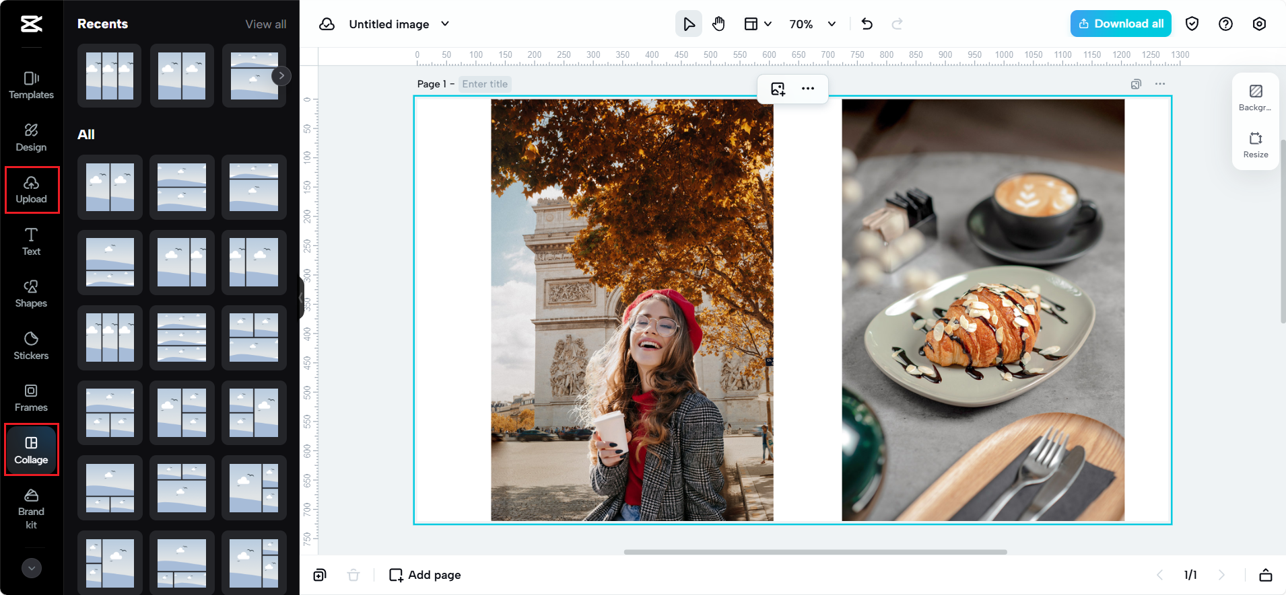Select the three-column recent collage layout
Viewport: 1286px width, 595px height.
pyautogui.click(x=109, y=76)
